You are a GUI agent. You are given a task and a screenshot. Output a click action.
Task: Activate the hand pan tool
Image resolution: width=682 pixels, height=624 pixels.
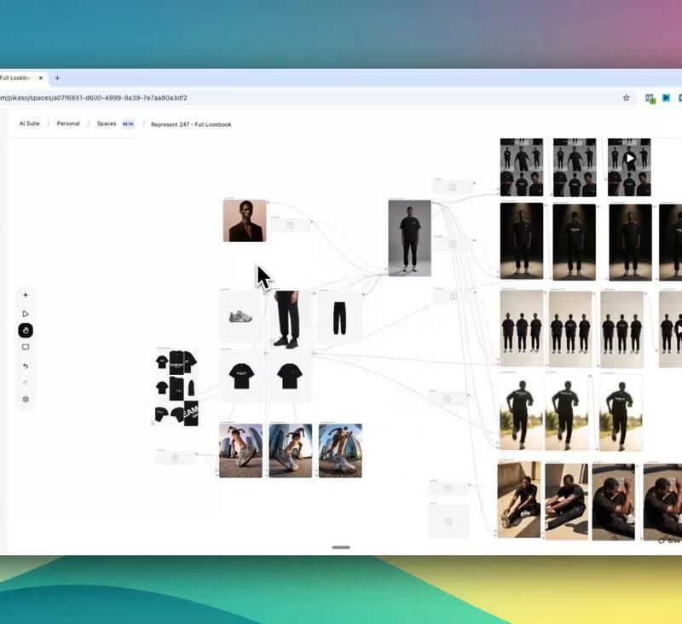click(x=26, y=331)
